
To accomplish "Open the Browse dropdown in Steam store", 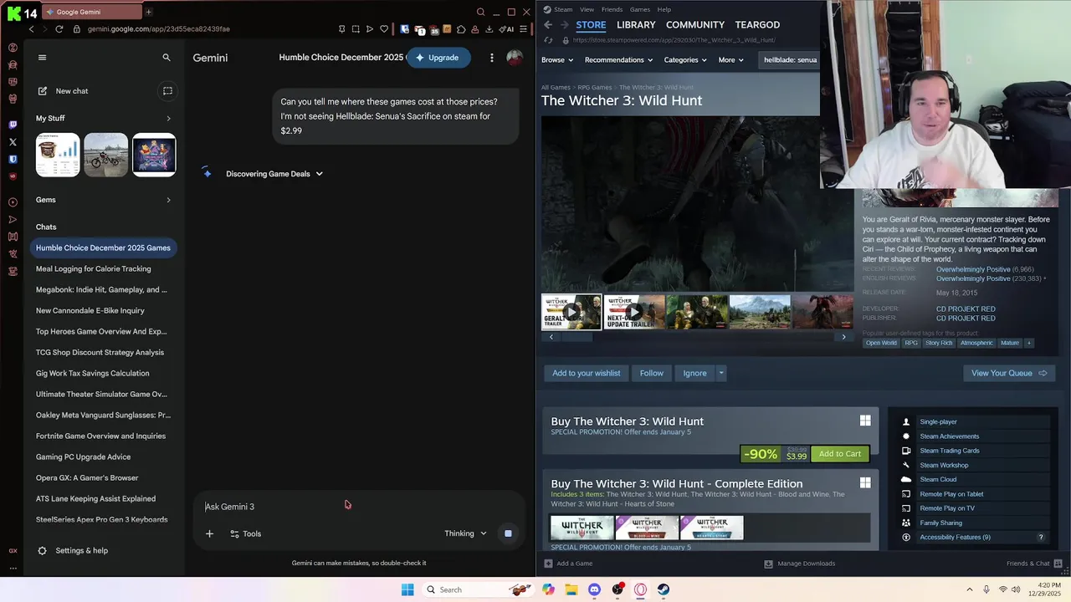I will pyautogui.click(x=557, y=60).
